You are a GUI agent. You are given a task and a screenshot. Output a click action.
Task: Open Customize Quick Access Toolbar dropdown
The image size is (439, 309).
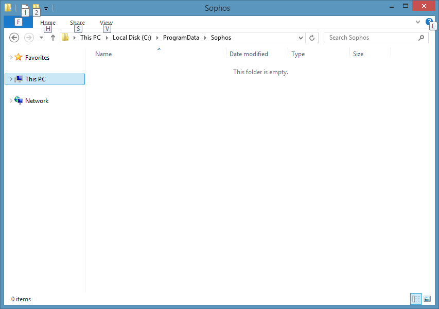(46, 8)
